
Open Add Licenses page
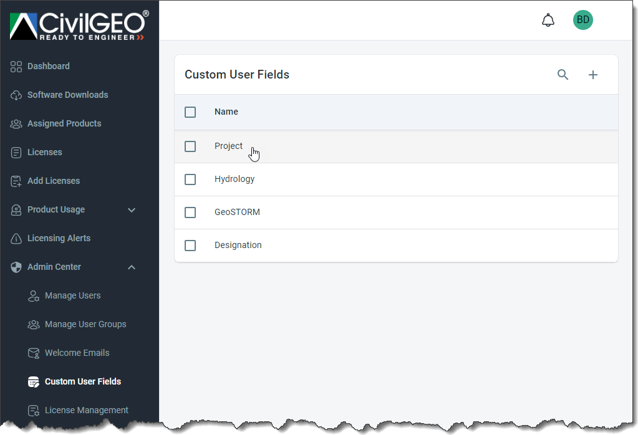[54, 181]
